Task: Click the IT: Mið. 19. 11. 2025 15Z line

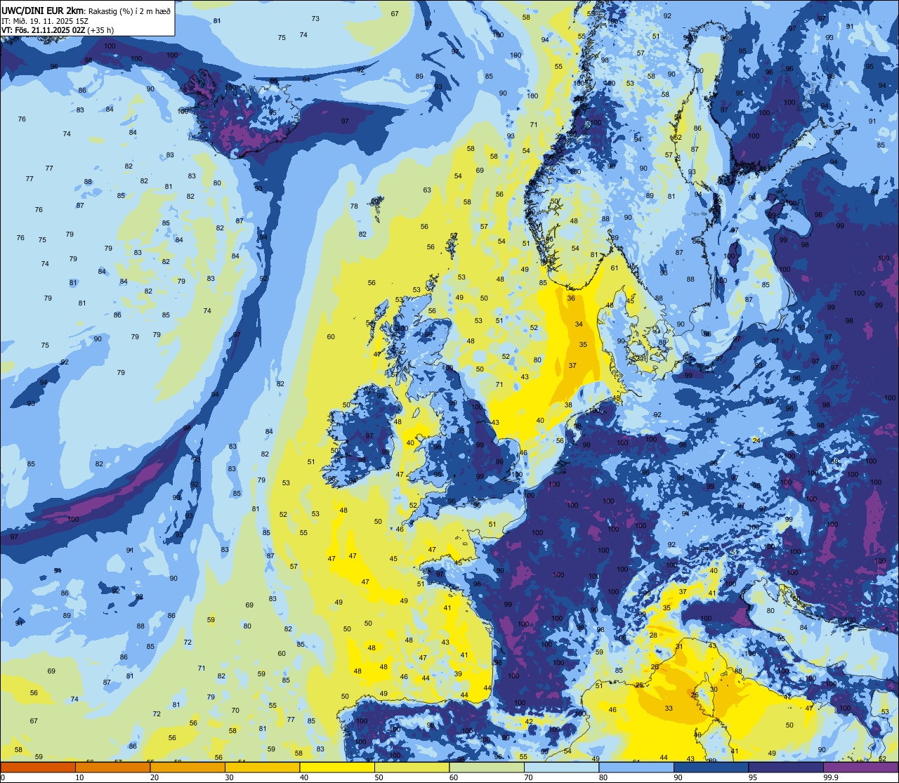Action: pos(45,20)
